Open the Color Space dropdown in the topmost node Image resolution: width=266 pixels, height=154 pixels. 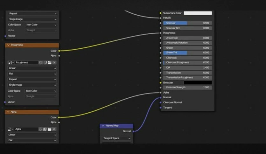tap(41, 25)
